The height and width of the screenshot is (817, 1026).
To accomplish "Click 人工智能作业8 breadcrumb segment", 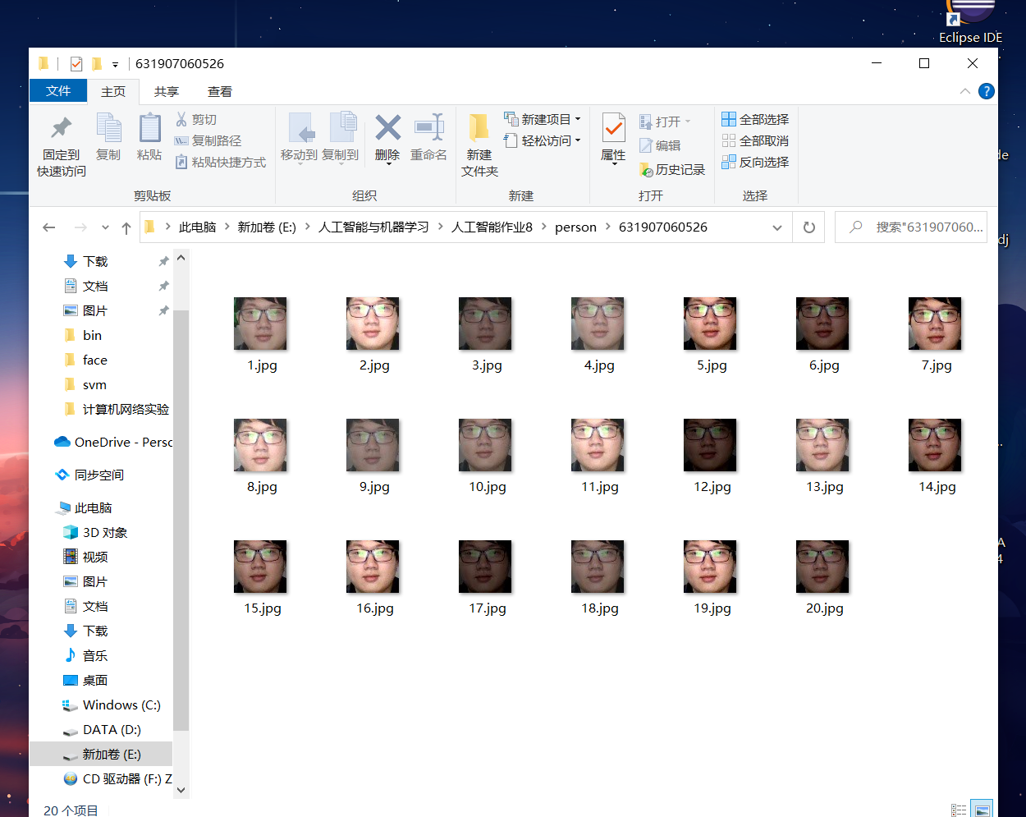I will pyautogui.click(x=492, y=227).
